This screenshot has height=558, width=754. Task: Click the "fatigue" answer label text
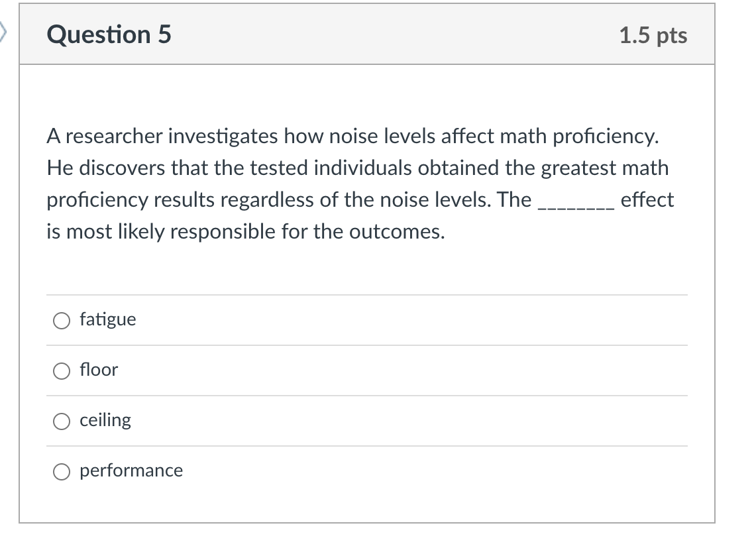click(x=108, y=320)
